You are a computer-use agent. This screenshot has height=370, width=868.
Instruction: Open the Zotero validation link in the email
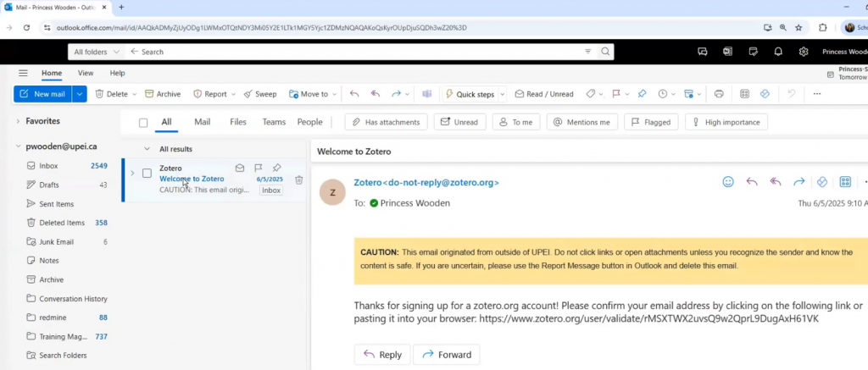[x=648, y=319]
